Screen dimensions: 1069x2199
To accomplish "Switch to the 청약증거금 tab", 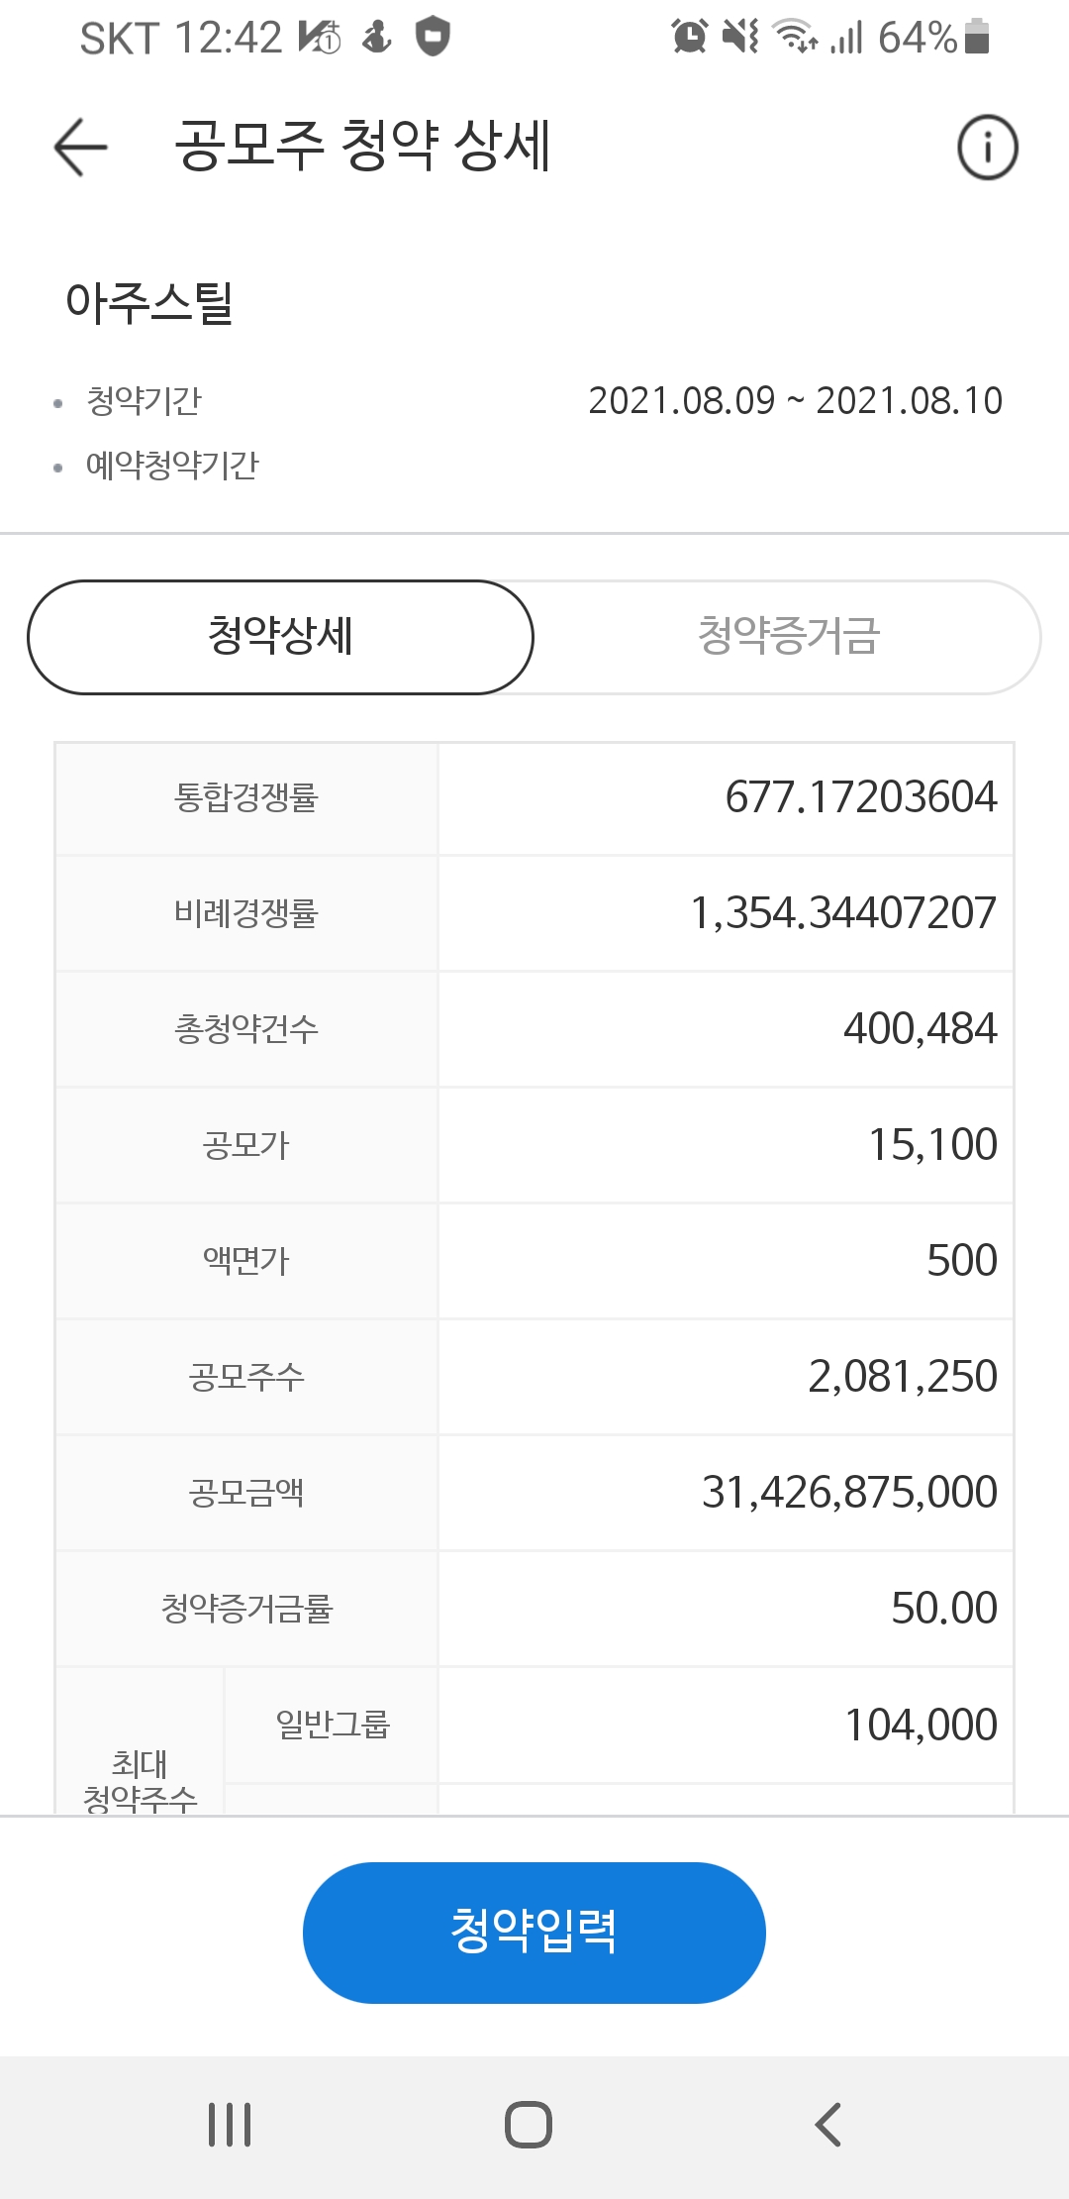I will click(x=788, y=637).
